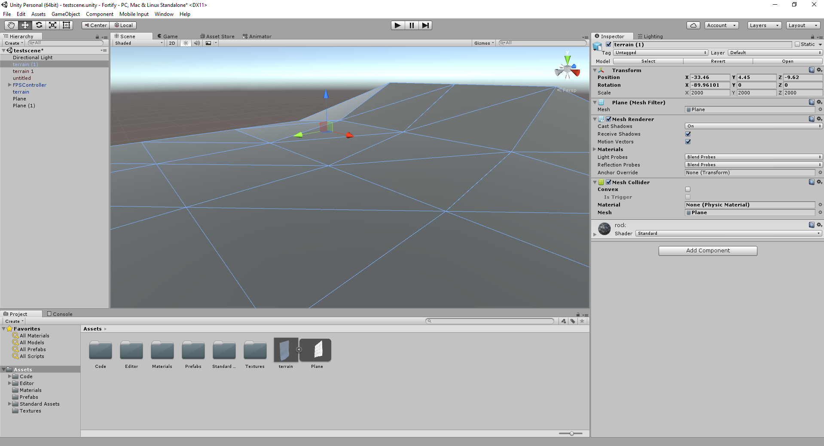
Task: Open the cloud services icon
Action: (x=693, y=25)
